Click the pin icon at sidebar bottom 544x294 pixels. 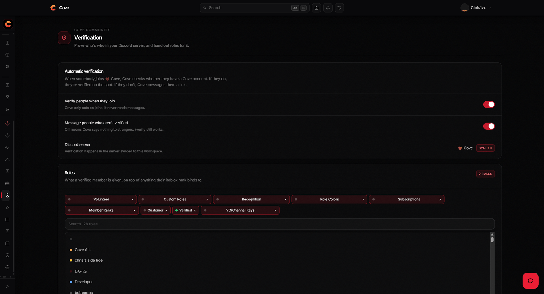7,286
